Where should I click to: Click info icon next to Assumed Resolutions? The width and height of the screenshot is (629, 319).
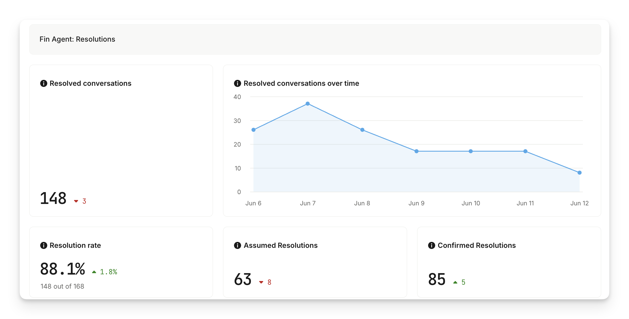(x=237, y=245)
